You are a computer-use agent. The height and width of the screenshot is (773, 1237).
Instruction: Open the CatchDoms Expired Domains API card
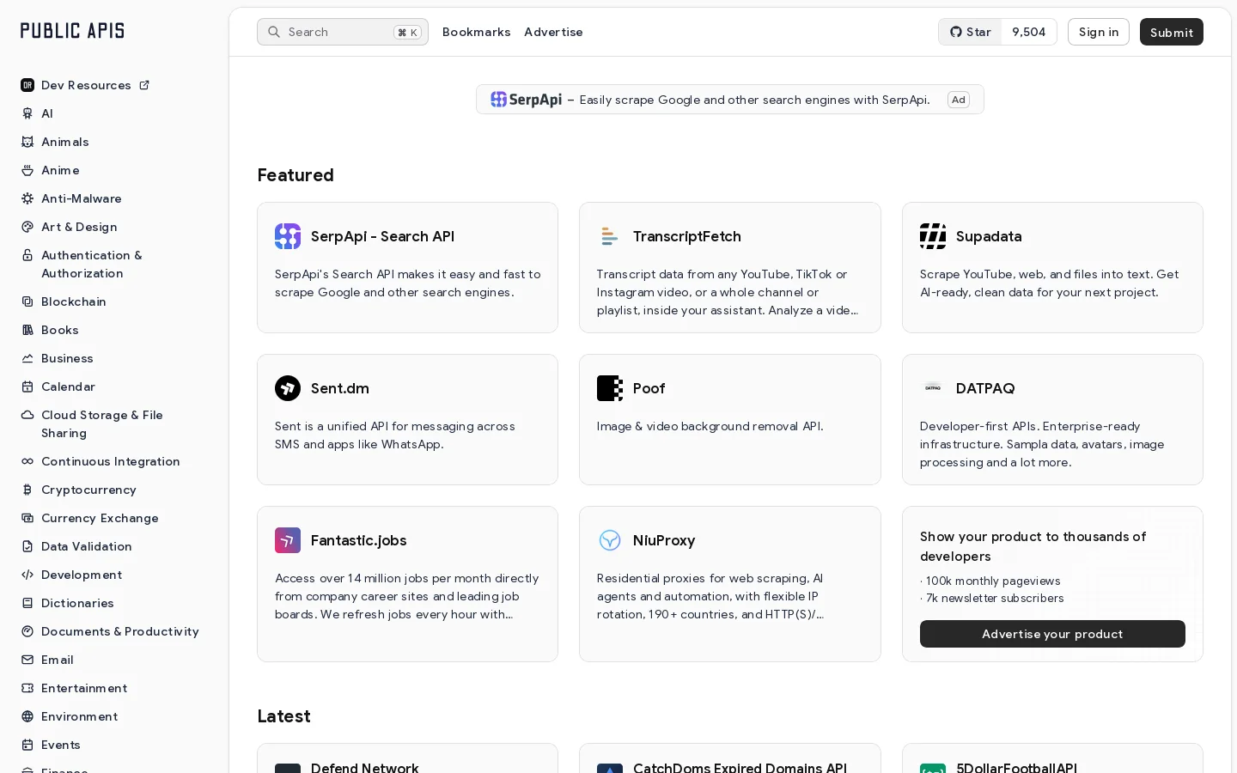[x=730, y=758]
